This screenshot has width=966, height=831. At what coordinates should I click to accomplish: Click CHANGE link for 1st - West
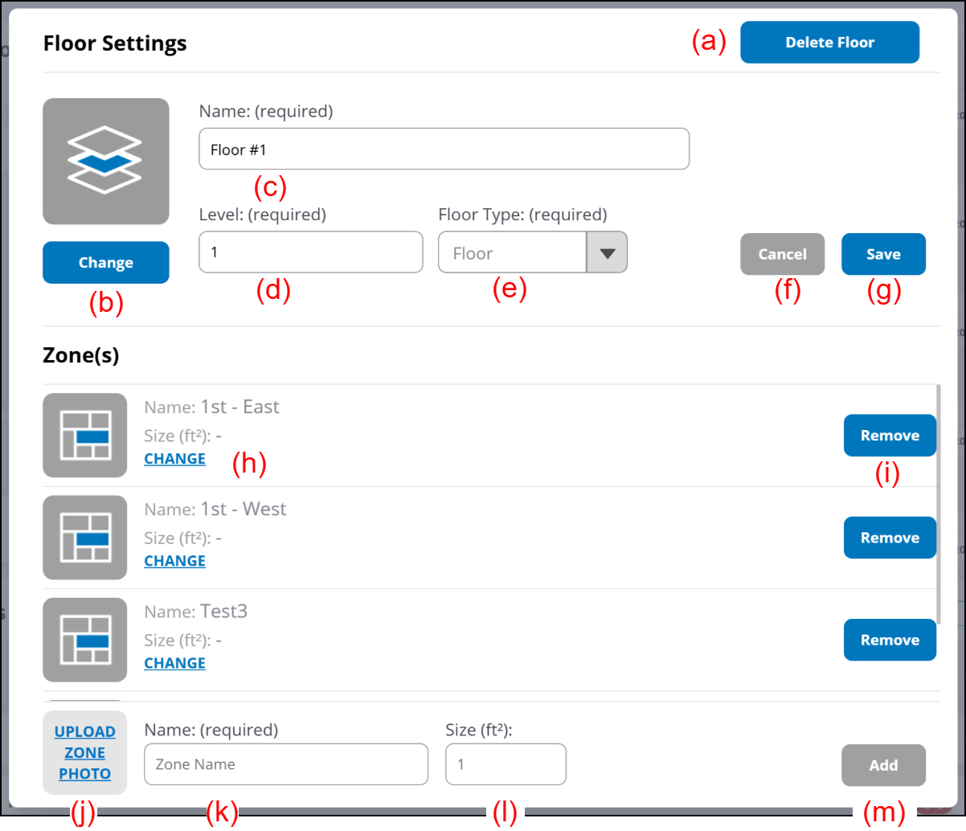(174, 561)
